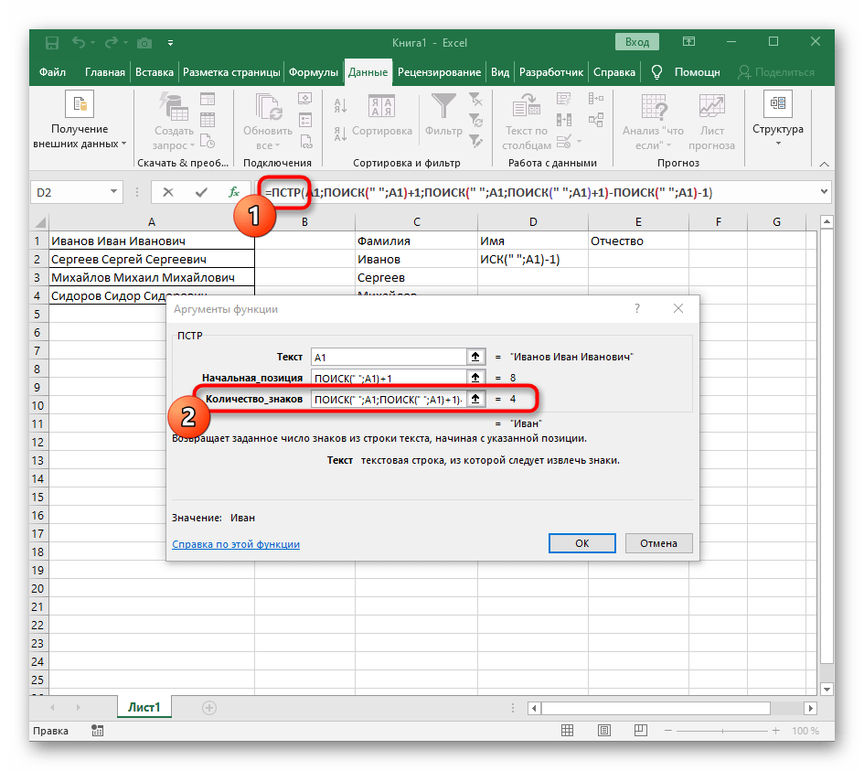
Task: Click the clear filter icon
Action: click(475, 100)
